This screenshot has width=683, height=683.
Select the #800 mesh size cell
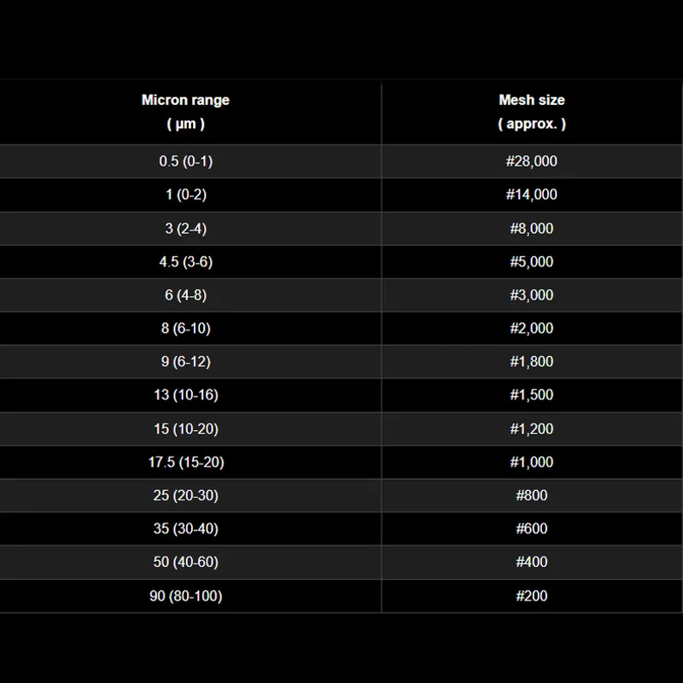[x=531, y=495]
